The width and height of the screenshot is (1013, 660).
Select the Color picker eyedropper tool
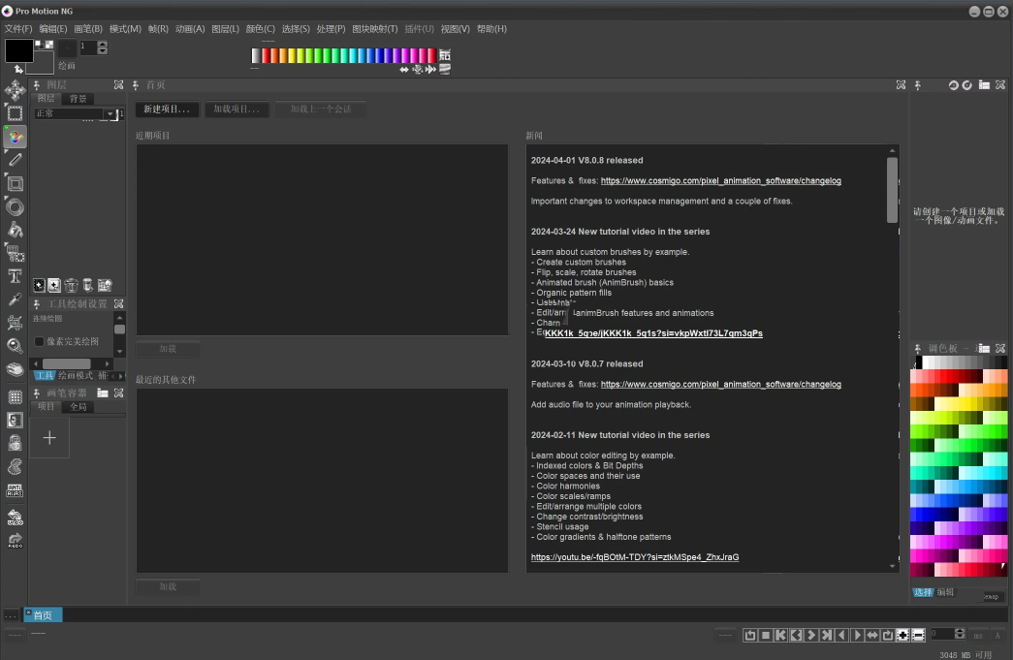point(15,299)
